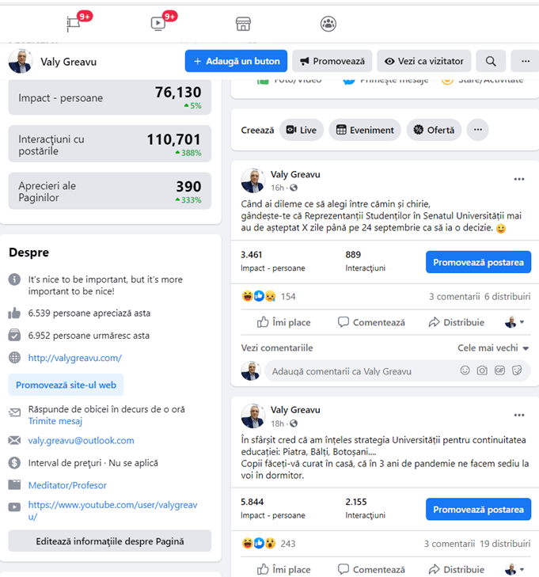Click the search magnifier icon on page bar
The image size is (539, 577).
pyautogui.click(x=491, y=61)
